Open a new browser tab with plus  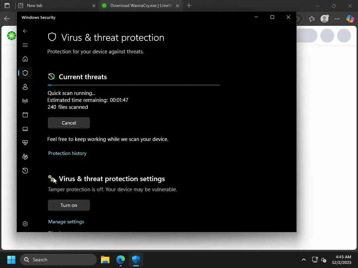[189, 6]
